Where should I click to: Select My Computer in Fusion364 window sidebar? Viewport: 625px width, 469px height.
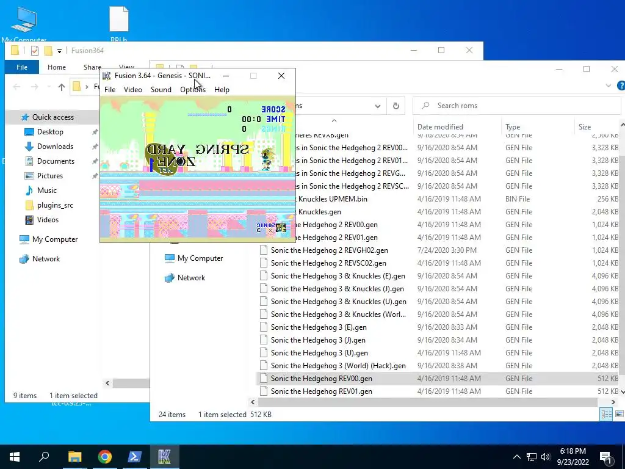(x=54, y=239)
